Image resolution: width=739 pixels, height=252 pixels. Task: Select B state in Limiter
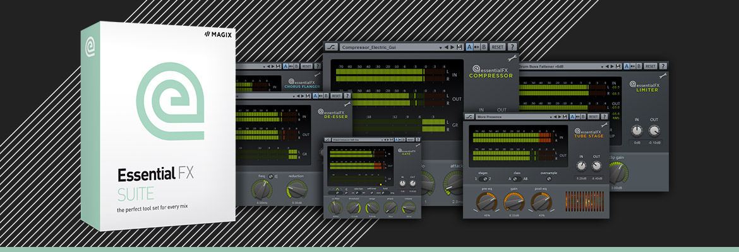[x=639, y=66]
